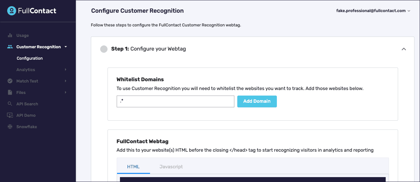
Task: Click the Customer Recognition people icon
Action: pyautogui.click(x=10, y=47)
